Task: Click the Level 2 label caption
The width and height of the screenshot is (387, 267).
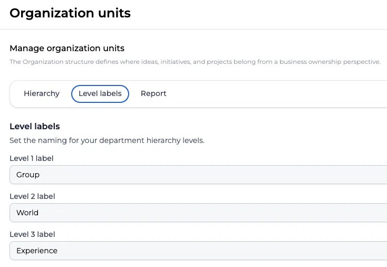Action: 32,196
